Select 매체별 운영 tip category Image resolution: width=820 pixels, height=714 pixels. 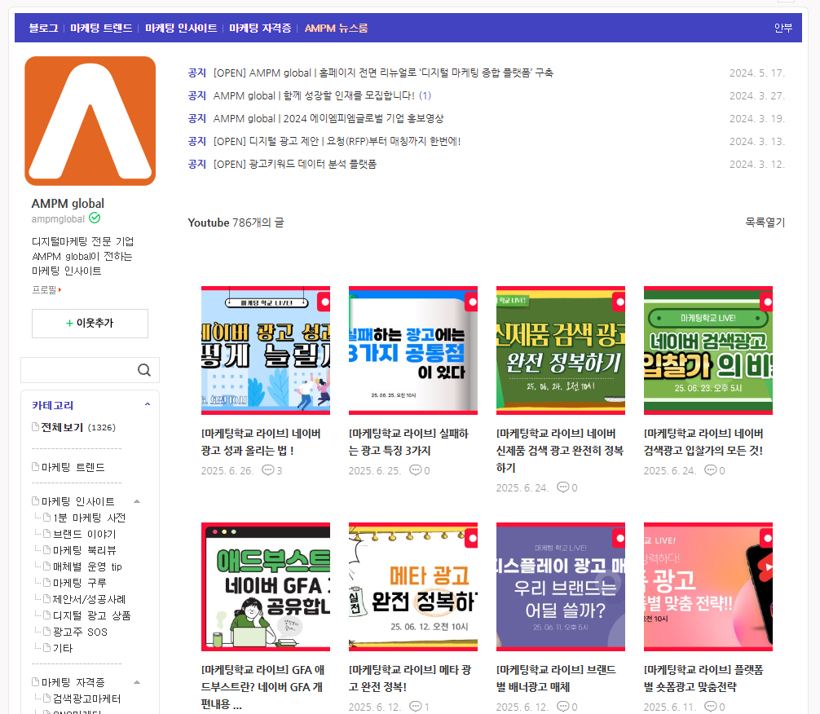[87, 566]
